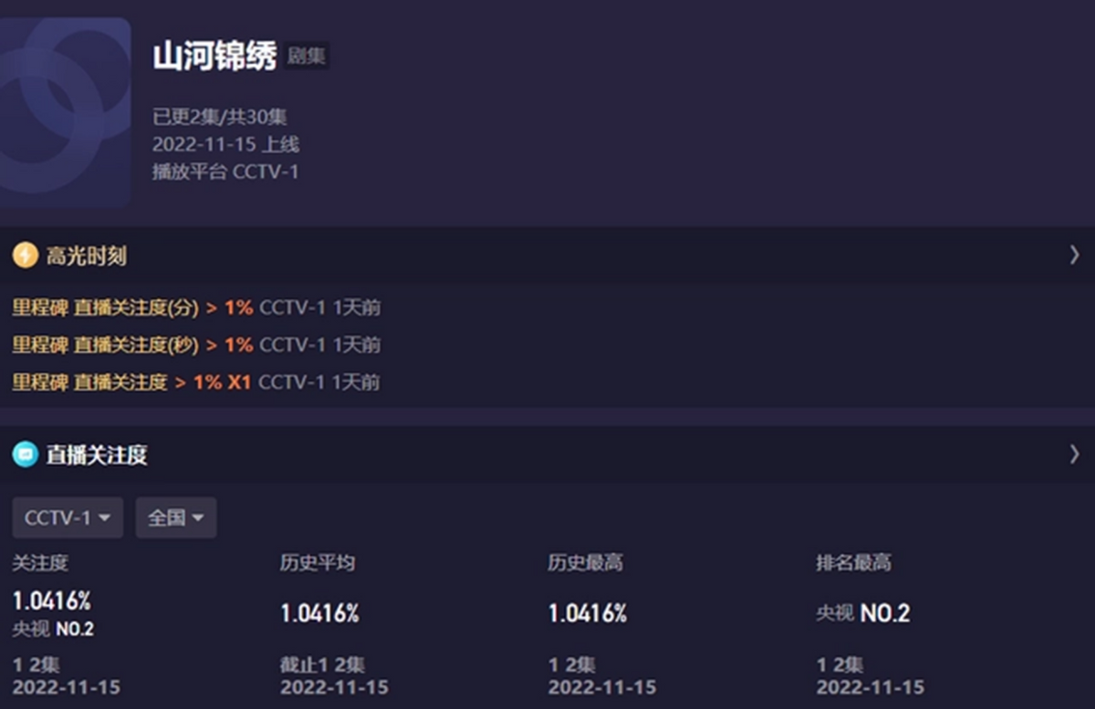Click the 山河锦绣 title
Screen dimensions: 1095x709
click(214, 57)
